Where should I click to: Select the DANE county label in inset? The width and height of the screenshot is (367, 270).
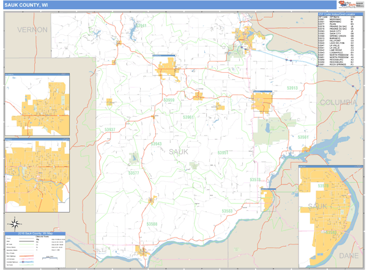[x=349, y=256]
